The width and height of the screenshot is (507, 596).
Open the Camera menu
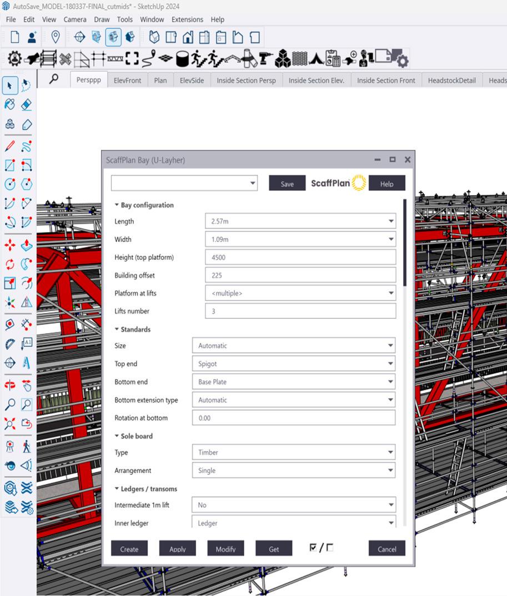(75, 19)
